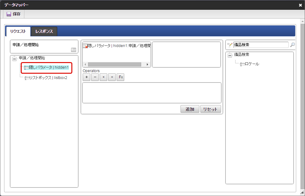Click the 申請／処理開始 header text
The width and height of the screenshot is (305, 196).
click(x=26, y=45)
